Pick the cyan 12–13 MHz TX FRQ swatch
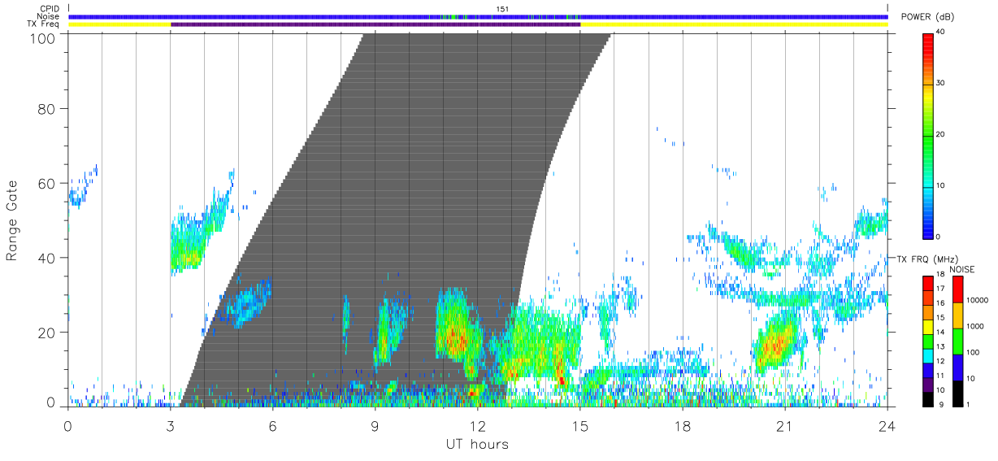Viewport: 998px width, 461px height. click(x=926, y=354)
